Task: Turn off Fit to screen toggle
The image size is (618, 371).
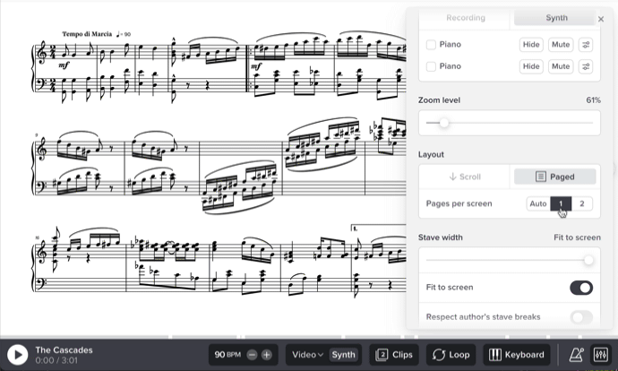Action: pos(581,288)
